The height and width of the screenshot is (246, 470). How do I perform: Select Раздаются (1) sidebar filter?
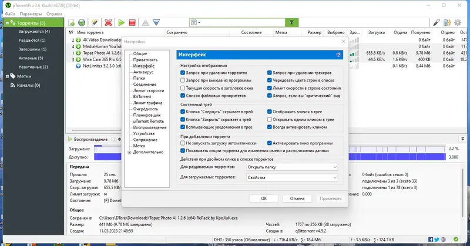(32, 40)
